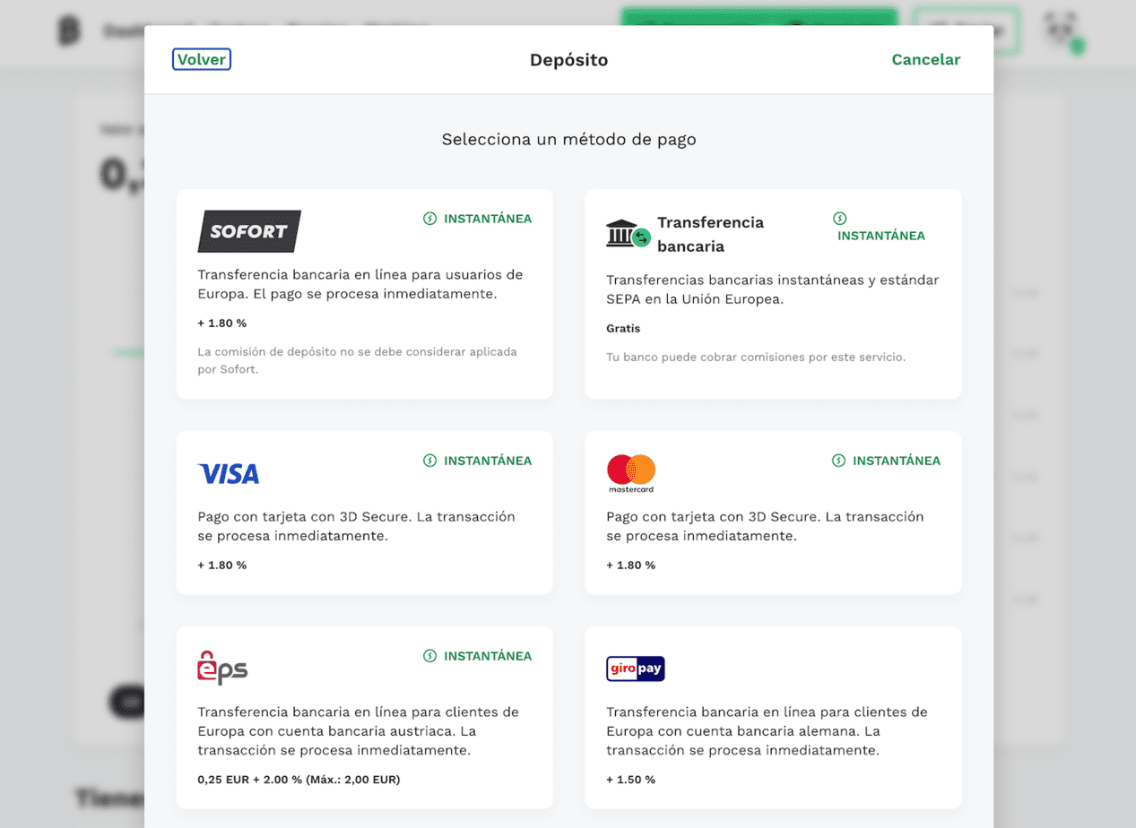Choose the giropay logo

(636, 668)
